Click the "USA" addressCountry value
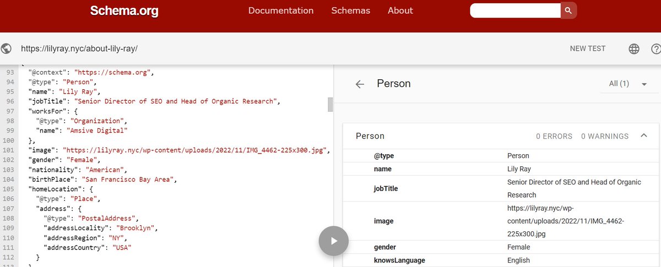 122,247
